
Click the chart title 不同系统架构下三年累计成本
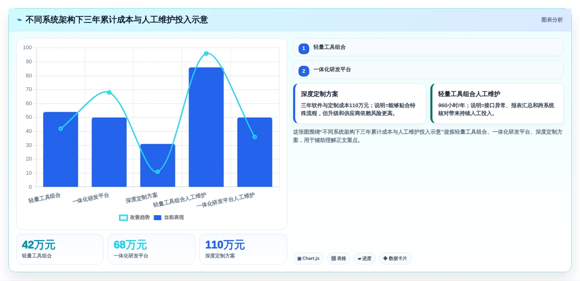click(116, 20)
